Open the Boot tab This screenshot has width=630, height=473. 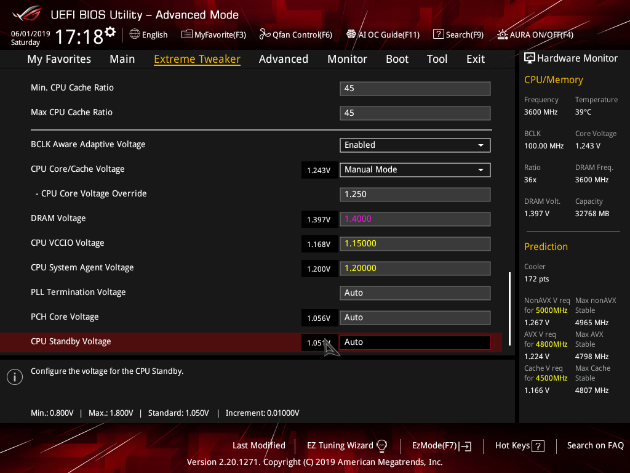[397, 59]
